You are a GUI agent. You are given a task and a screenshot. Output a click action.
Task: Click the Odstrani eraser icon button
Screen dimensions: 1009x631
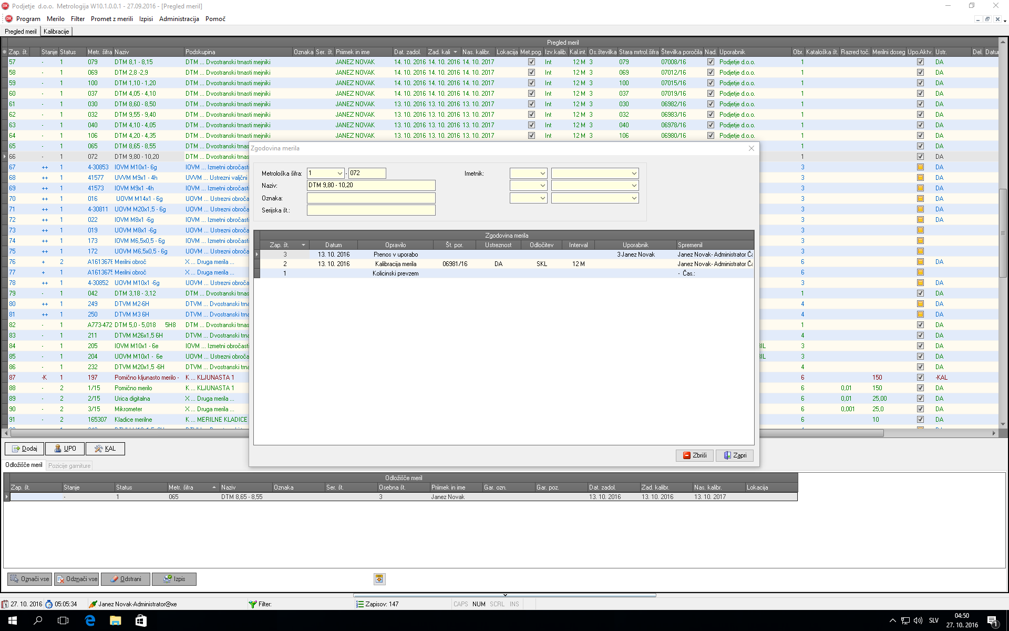(125, 579)
